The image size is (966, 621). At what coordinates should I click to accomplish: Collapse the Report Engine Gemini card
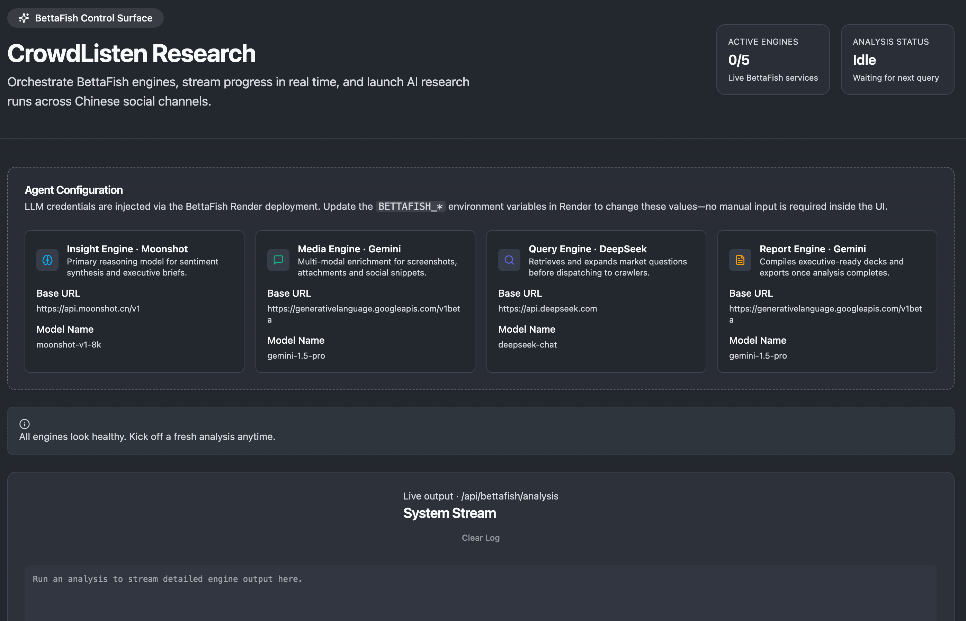[x=827, y=301]
